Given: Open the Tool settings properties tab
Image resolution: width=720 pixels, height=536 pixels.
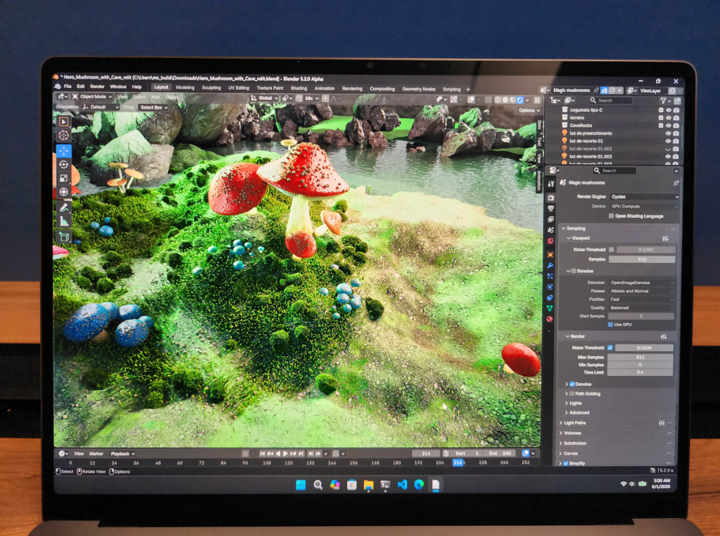Looking at the screenshot, I should pos(551,183).
